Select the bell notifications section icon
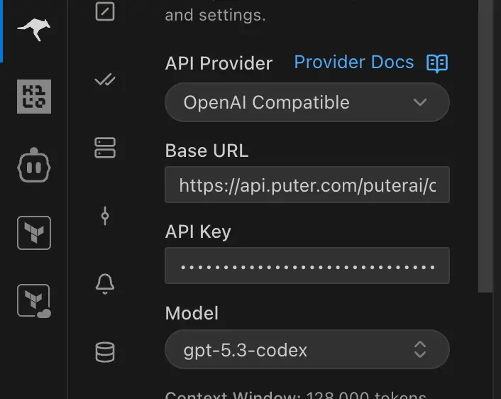The width and height of the screenshot is (501, 399). (105, 284)
